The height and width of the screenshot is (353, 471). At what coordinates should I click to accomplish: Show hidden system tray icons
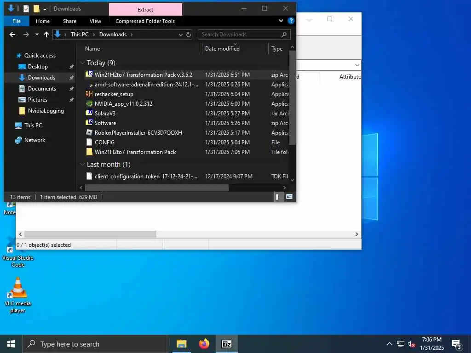pyautogui.click(x=389, y=344)
